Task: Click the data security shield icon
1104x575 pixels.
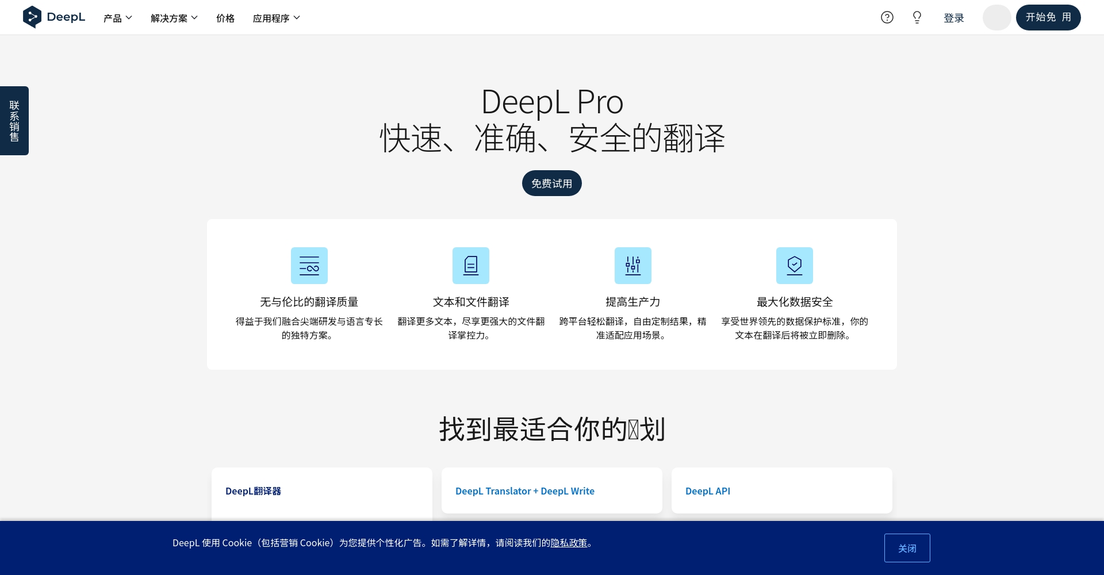Action: [795, 266]
